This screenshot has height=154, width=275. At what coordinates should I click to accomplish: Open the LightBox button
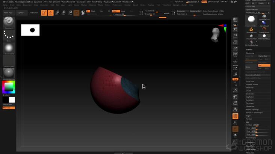pyautogui.click(x=21, y=13)
